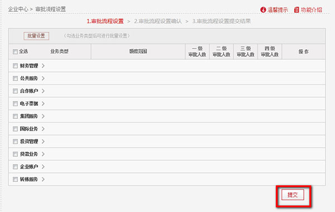Check the 合作账户 checkbox
The height and width of the screenshot is (212, 335).
(15, 91)
